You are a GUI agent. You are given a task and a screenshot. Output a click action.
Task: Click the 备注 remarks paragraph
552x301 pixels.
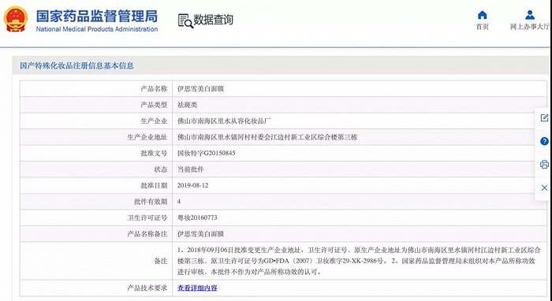tap(359, 262)
